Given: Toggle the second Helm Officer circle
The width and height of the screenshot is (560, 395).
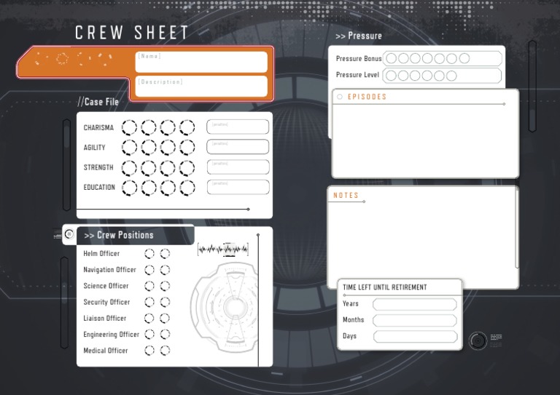Looking at the screenshot, I should (x=165, y=254).
